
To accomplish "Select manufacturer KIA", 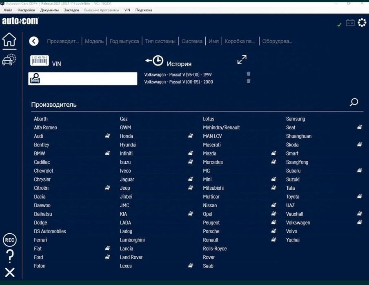I will (x=123, y=214).
